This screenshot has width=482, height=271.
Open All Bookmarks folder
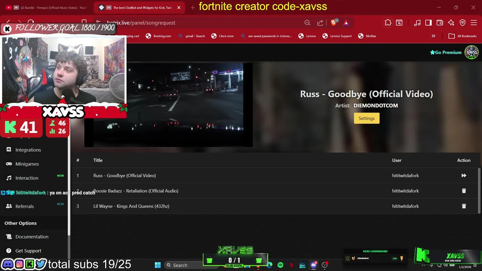(463, 36)
